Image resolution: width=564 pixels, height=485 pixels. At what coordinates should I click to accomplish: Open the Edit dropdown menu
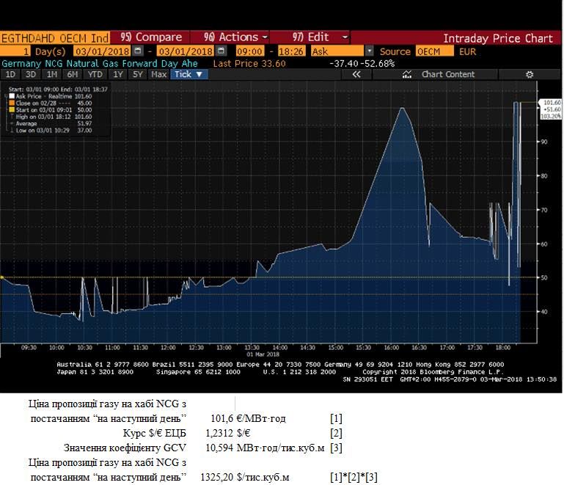click(320, 37)
